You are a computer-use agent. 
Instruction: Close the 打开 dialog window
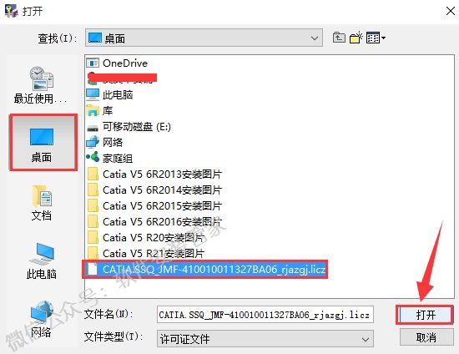coord(450,12)
